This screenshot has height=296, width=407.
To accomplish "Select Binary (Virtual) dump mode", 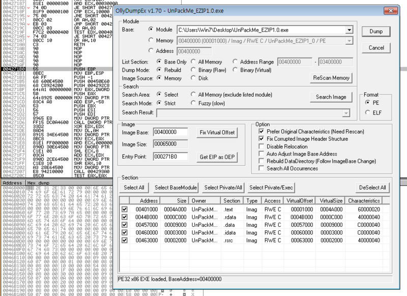I will (x=235, y=70).
